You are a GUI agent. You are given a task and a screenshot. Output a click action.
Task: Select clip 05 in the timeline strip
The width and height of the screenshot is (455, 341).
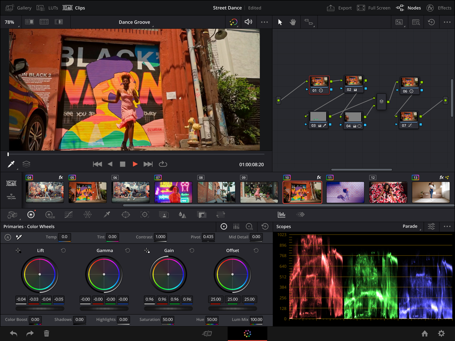(x=88, y=192)
